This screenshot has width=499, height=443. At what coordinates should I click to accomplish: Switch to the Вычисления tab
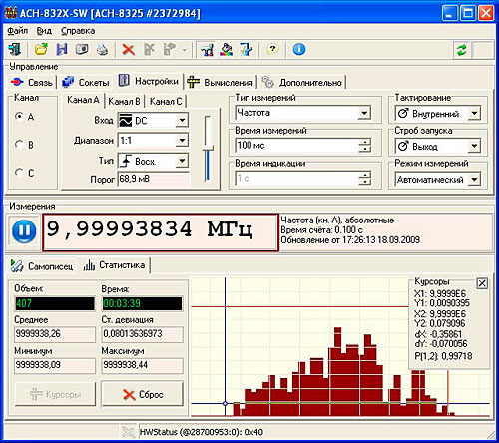[221, 82]
